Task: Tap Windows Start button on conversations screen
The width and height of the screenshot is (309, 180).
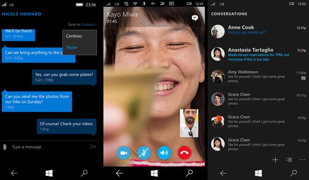Action: 258,173
